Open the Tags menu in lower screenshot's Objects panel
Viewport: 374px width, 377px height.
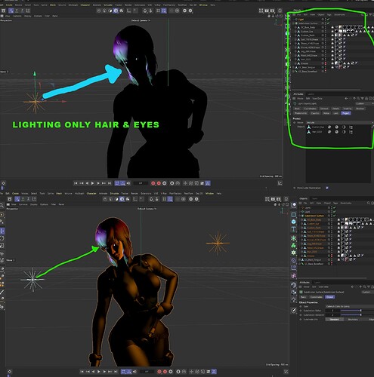(x=335, y=203)
